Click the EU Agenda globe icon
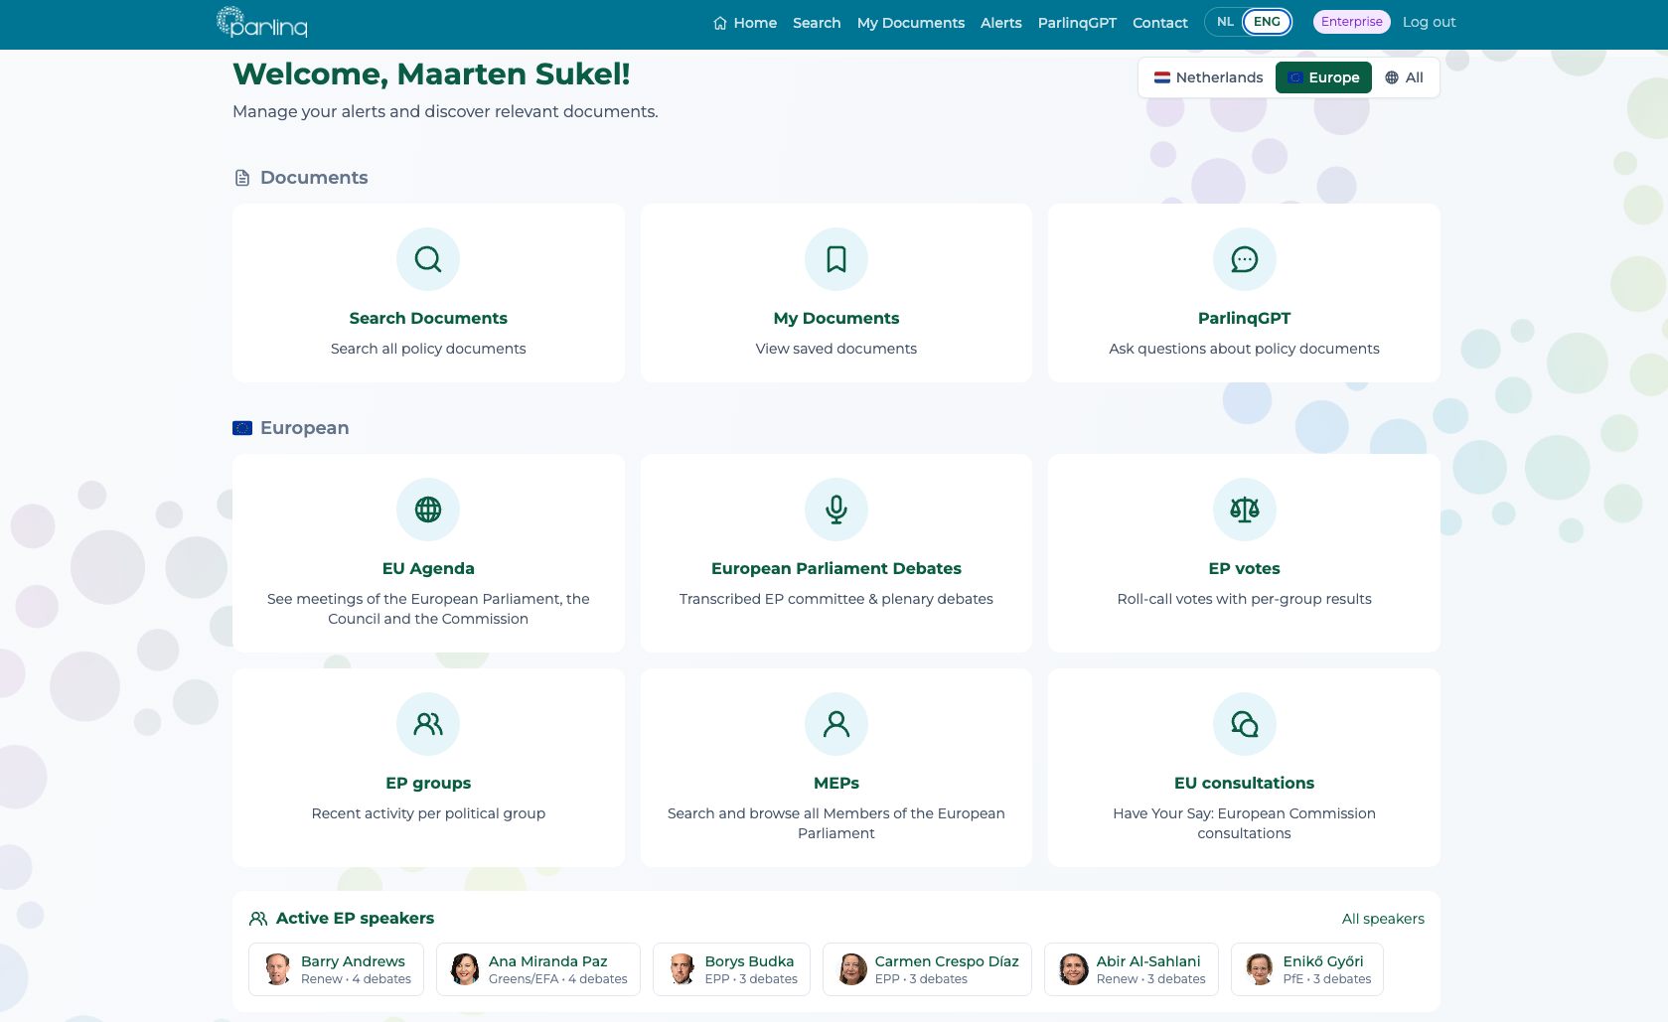Viewport: 1668px width, 1022px height. coord(428,510)
